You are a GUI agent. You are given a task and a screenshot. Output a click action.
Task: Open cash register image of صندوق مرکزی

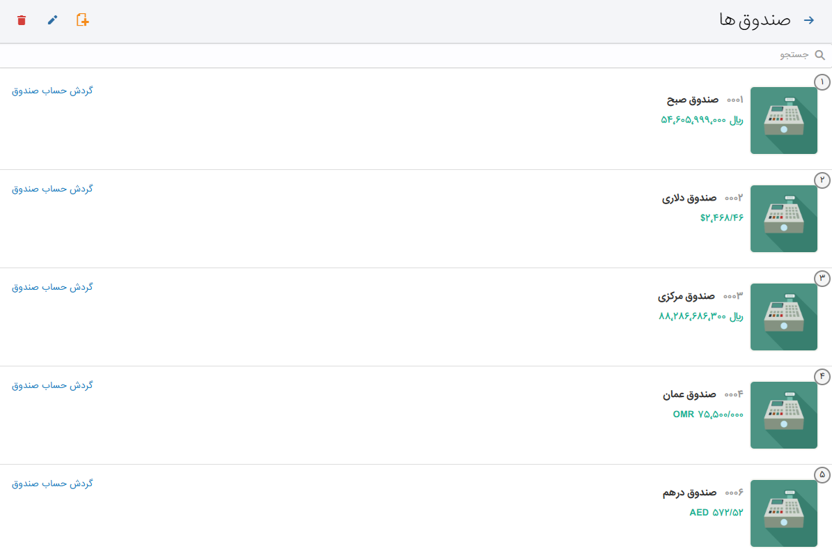pyautogui.click(x=784, y=317)
